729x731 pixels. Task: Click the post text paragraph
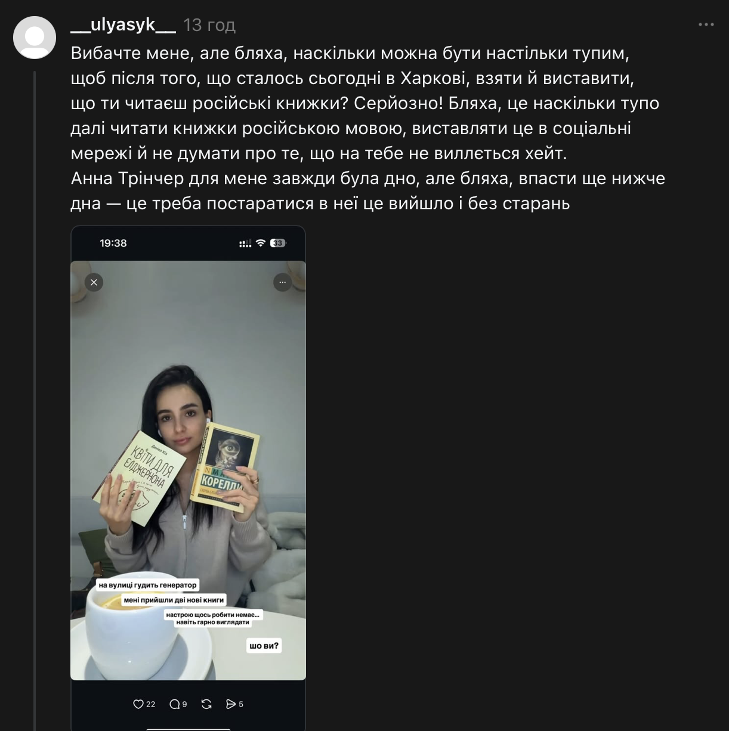(368, 128)
